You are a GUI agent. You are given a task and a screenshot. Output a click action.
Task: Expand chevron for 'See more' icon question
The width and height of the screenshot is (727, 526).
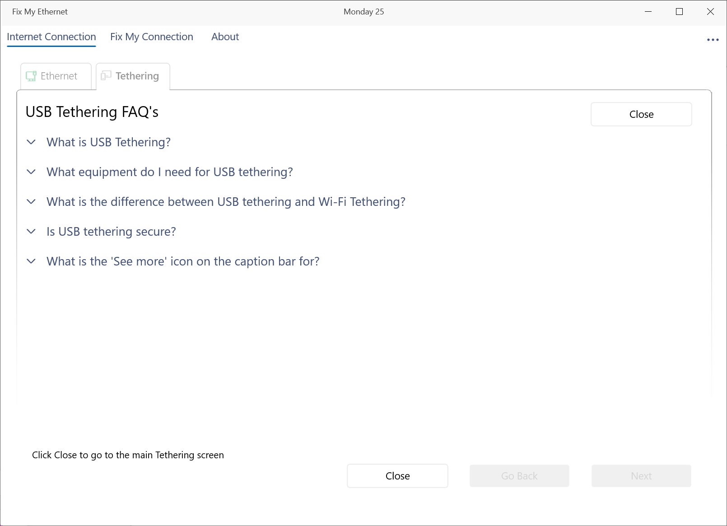31,261
